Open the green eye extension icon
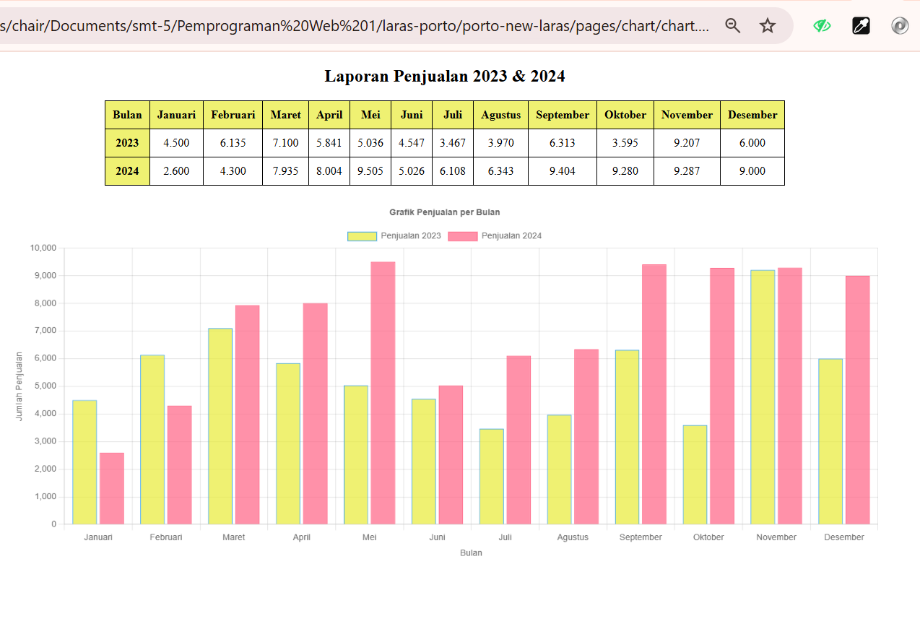The height and width of the screenshot is (637, 920). (x=822, y=27)
